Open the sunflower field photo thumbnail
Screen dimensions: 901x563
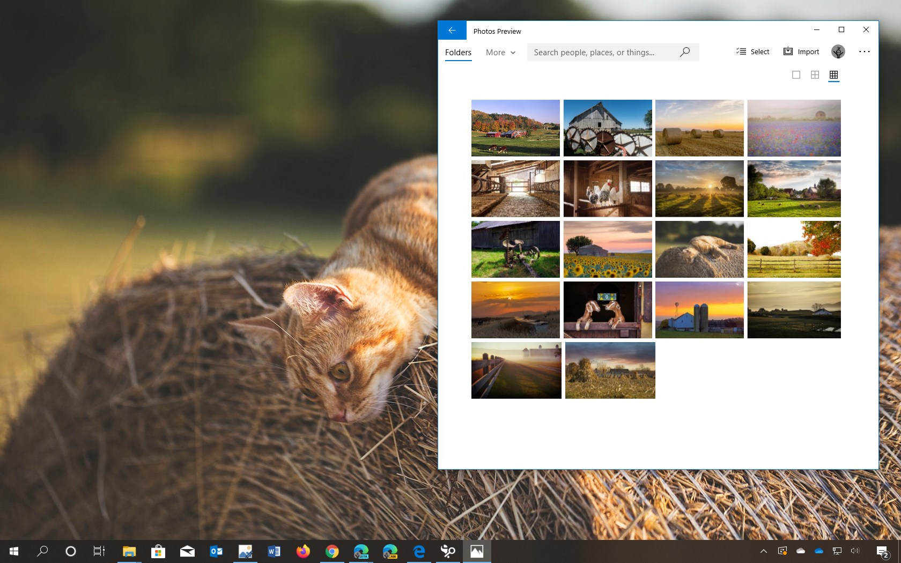tap(607, 249)
